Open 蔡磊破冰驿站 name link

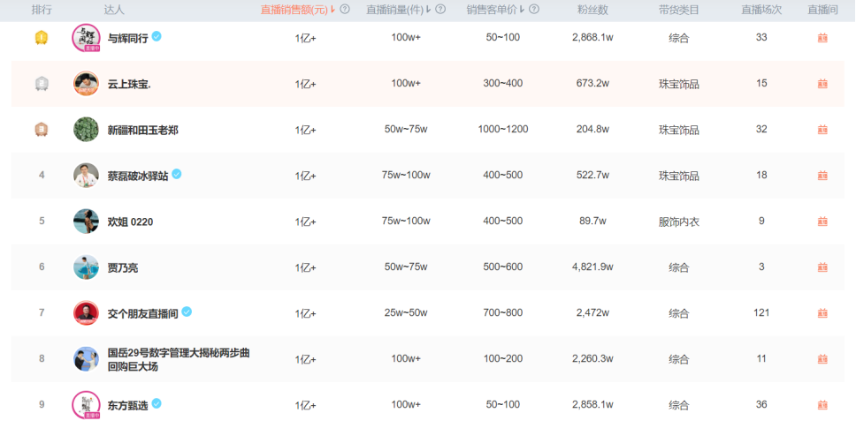pyautogui.click(x=138, y=176)
